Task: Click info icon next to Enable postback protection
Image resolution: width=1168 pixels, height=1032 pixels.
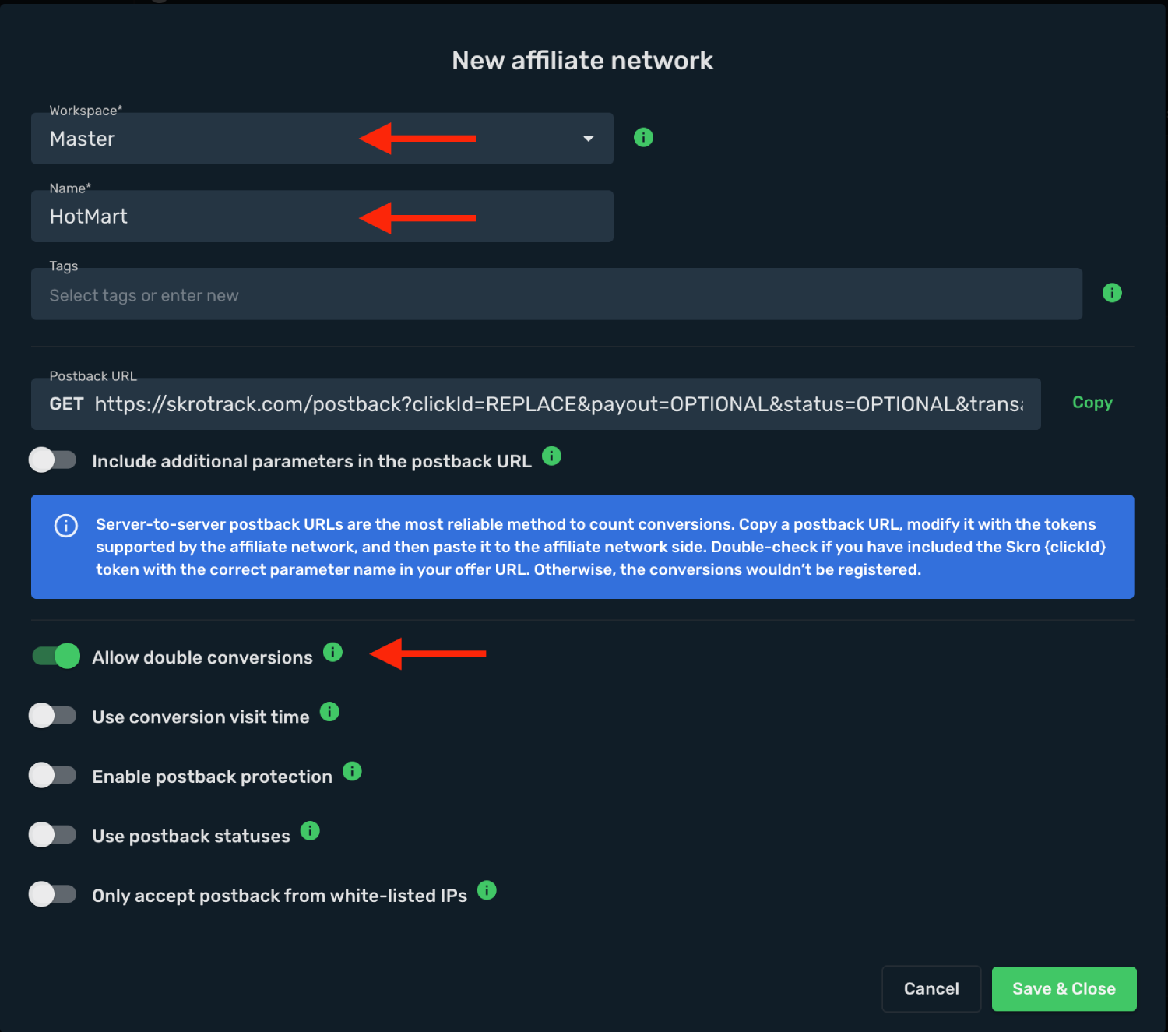Action: pyautogui.click(x=352, y=771)
